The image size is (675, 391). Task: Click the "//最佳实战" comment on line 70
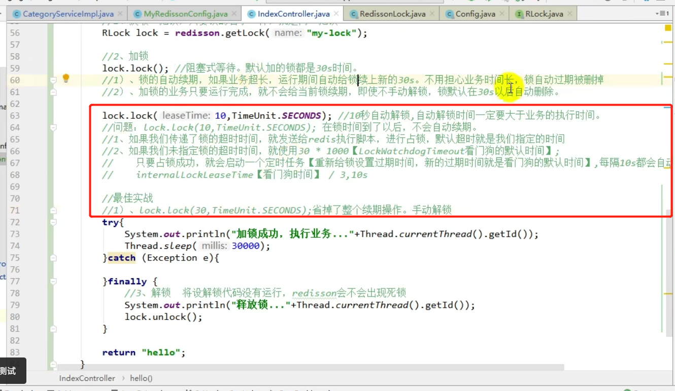tap(127, 199)
